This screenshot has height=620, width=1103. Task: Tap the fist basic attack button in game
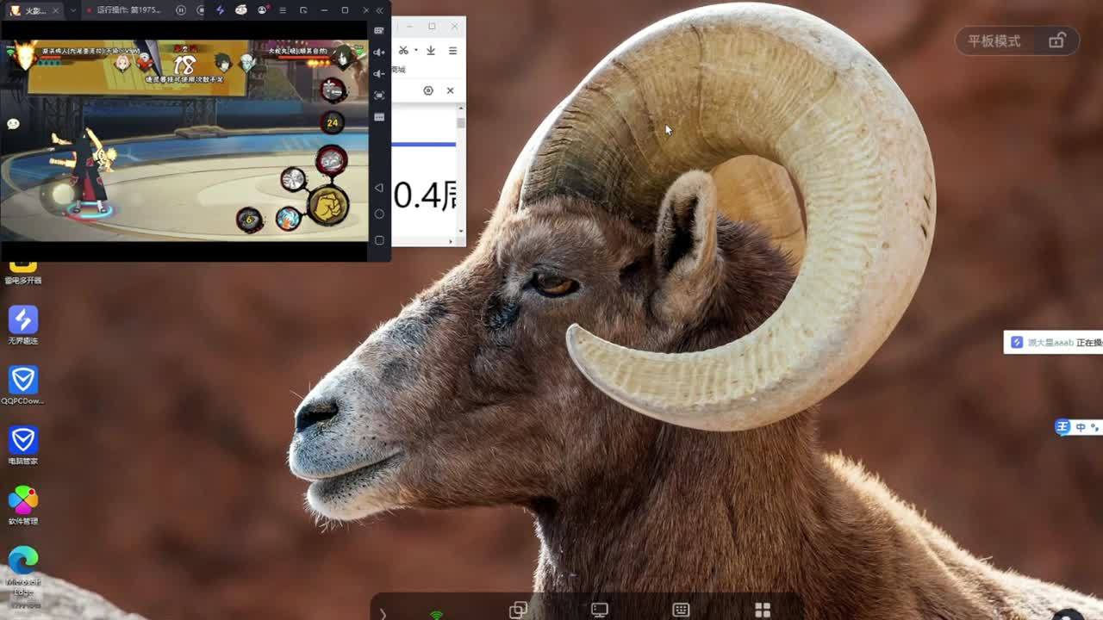click(x=328, y=206)
